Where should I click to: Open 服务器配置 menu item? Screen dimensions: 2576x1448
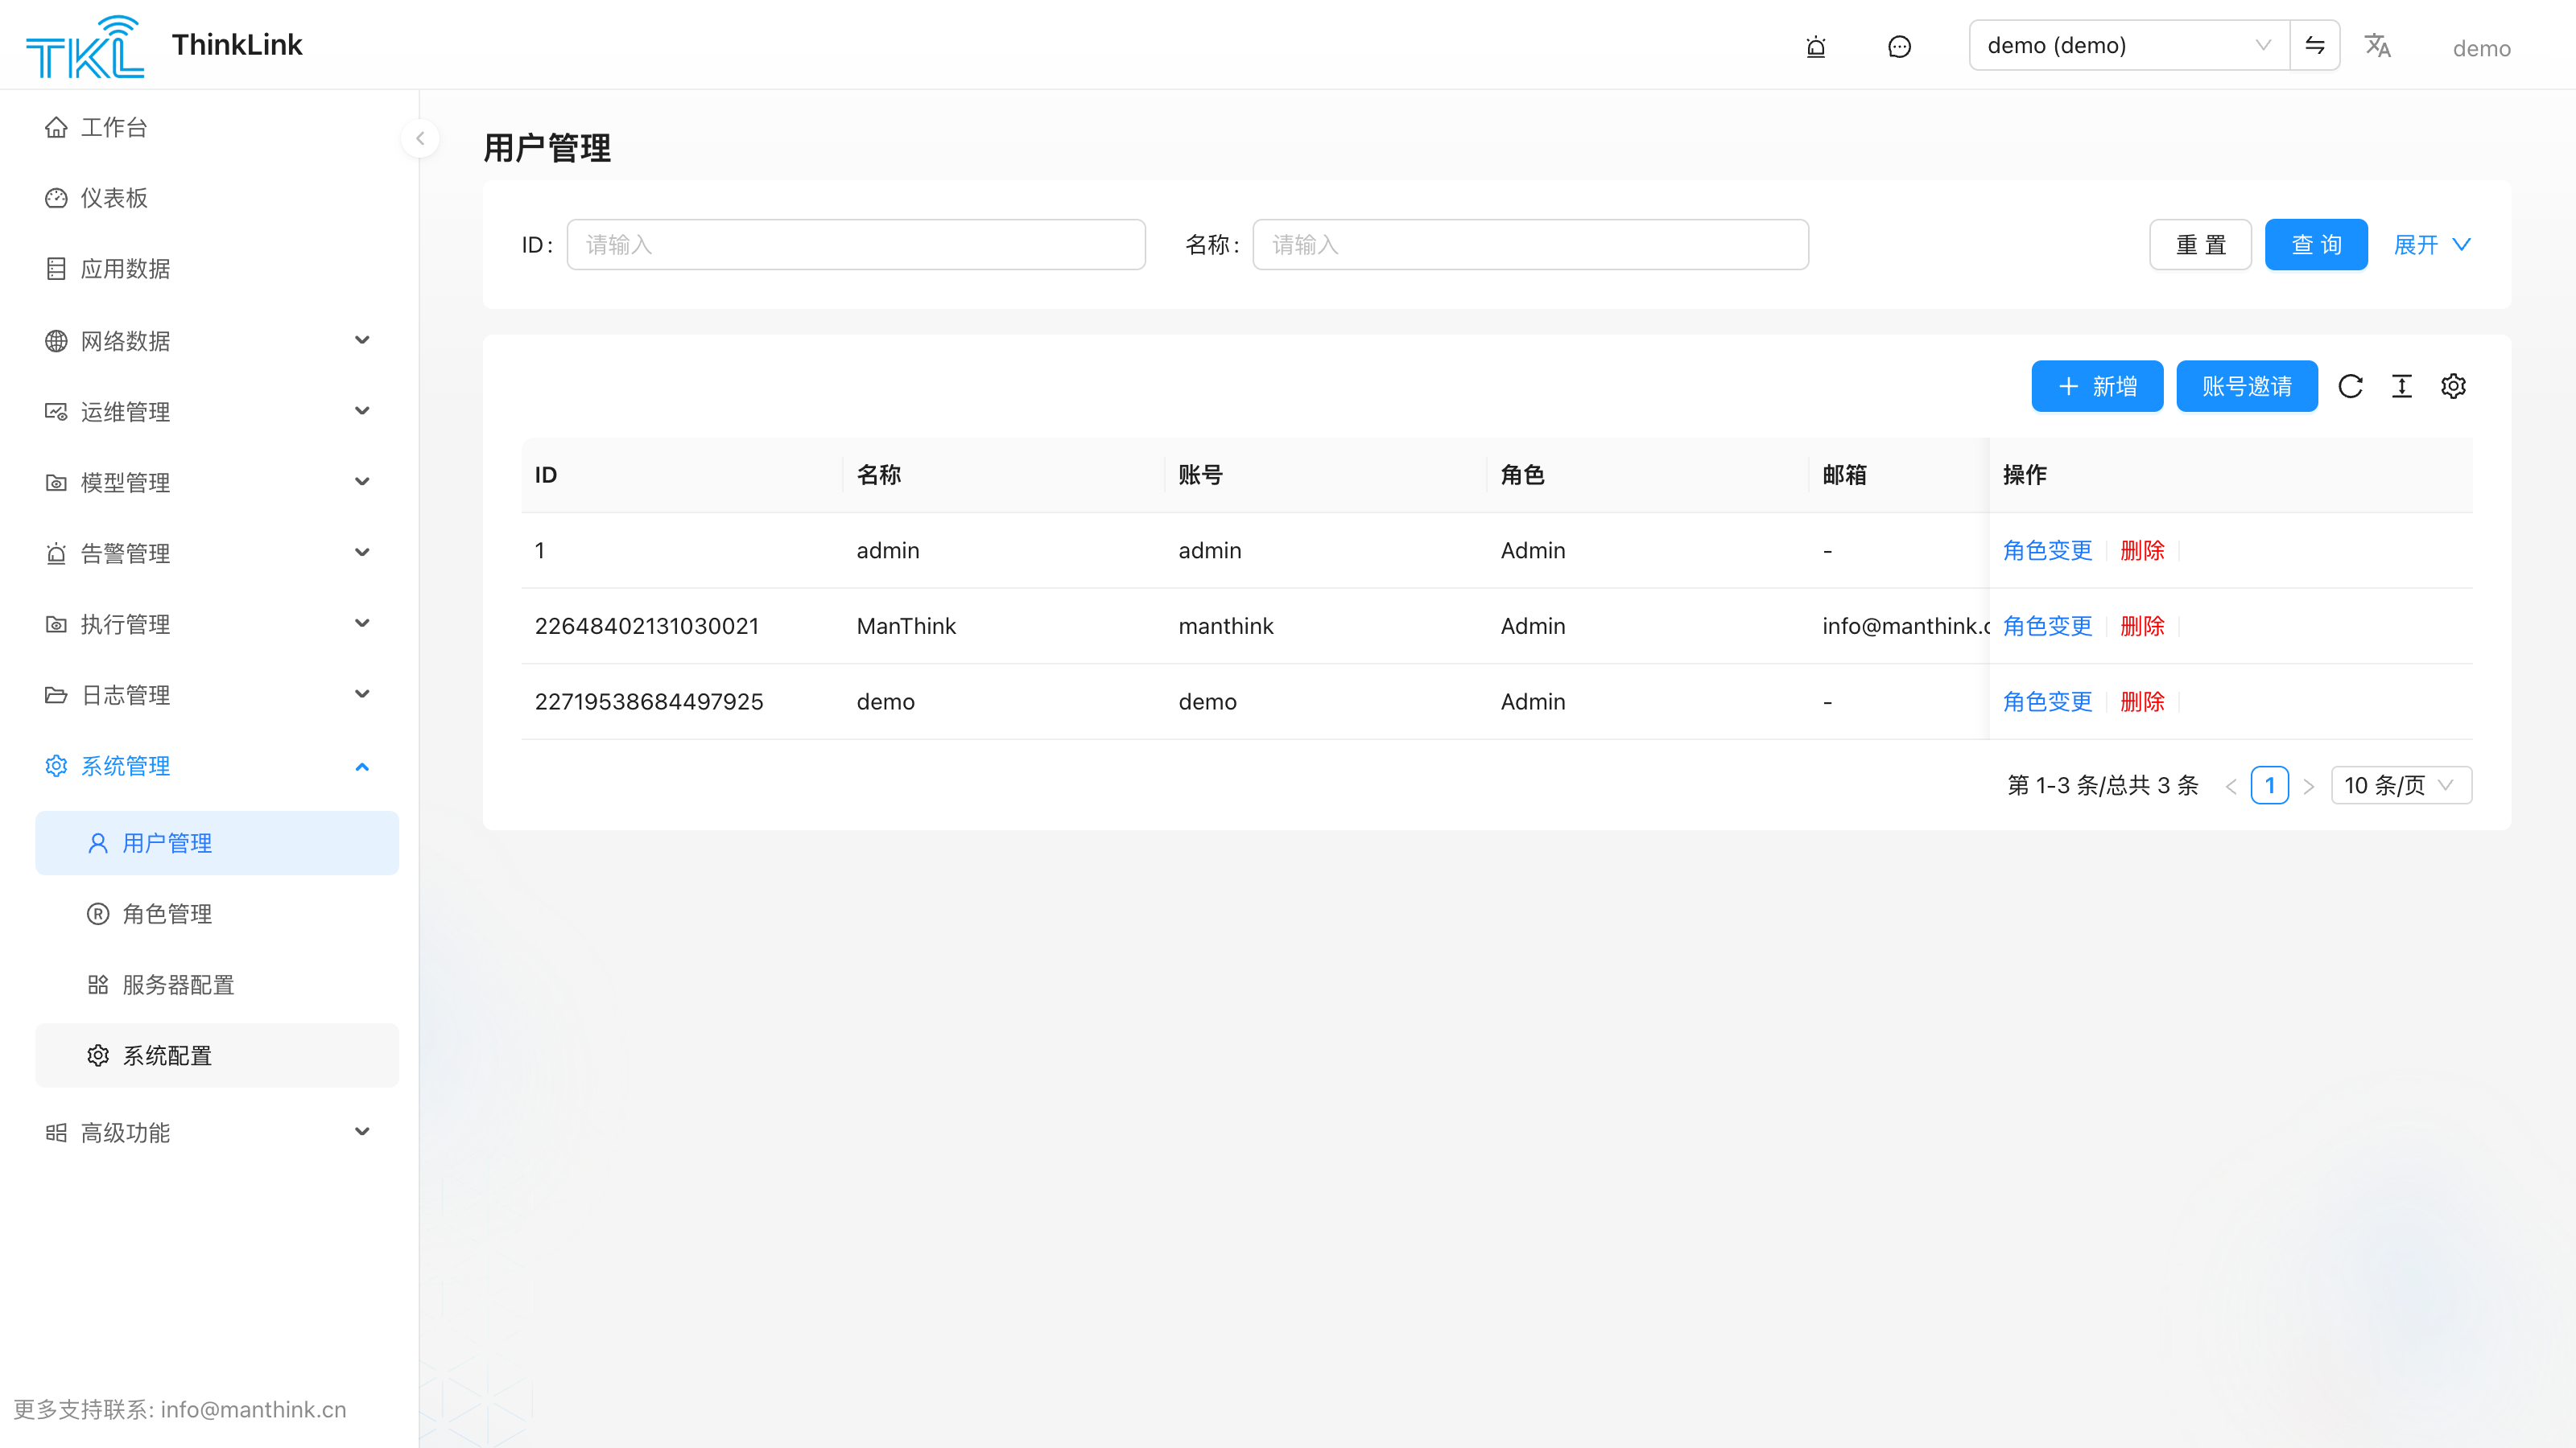click(217, 985)
